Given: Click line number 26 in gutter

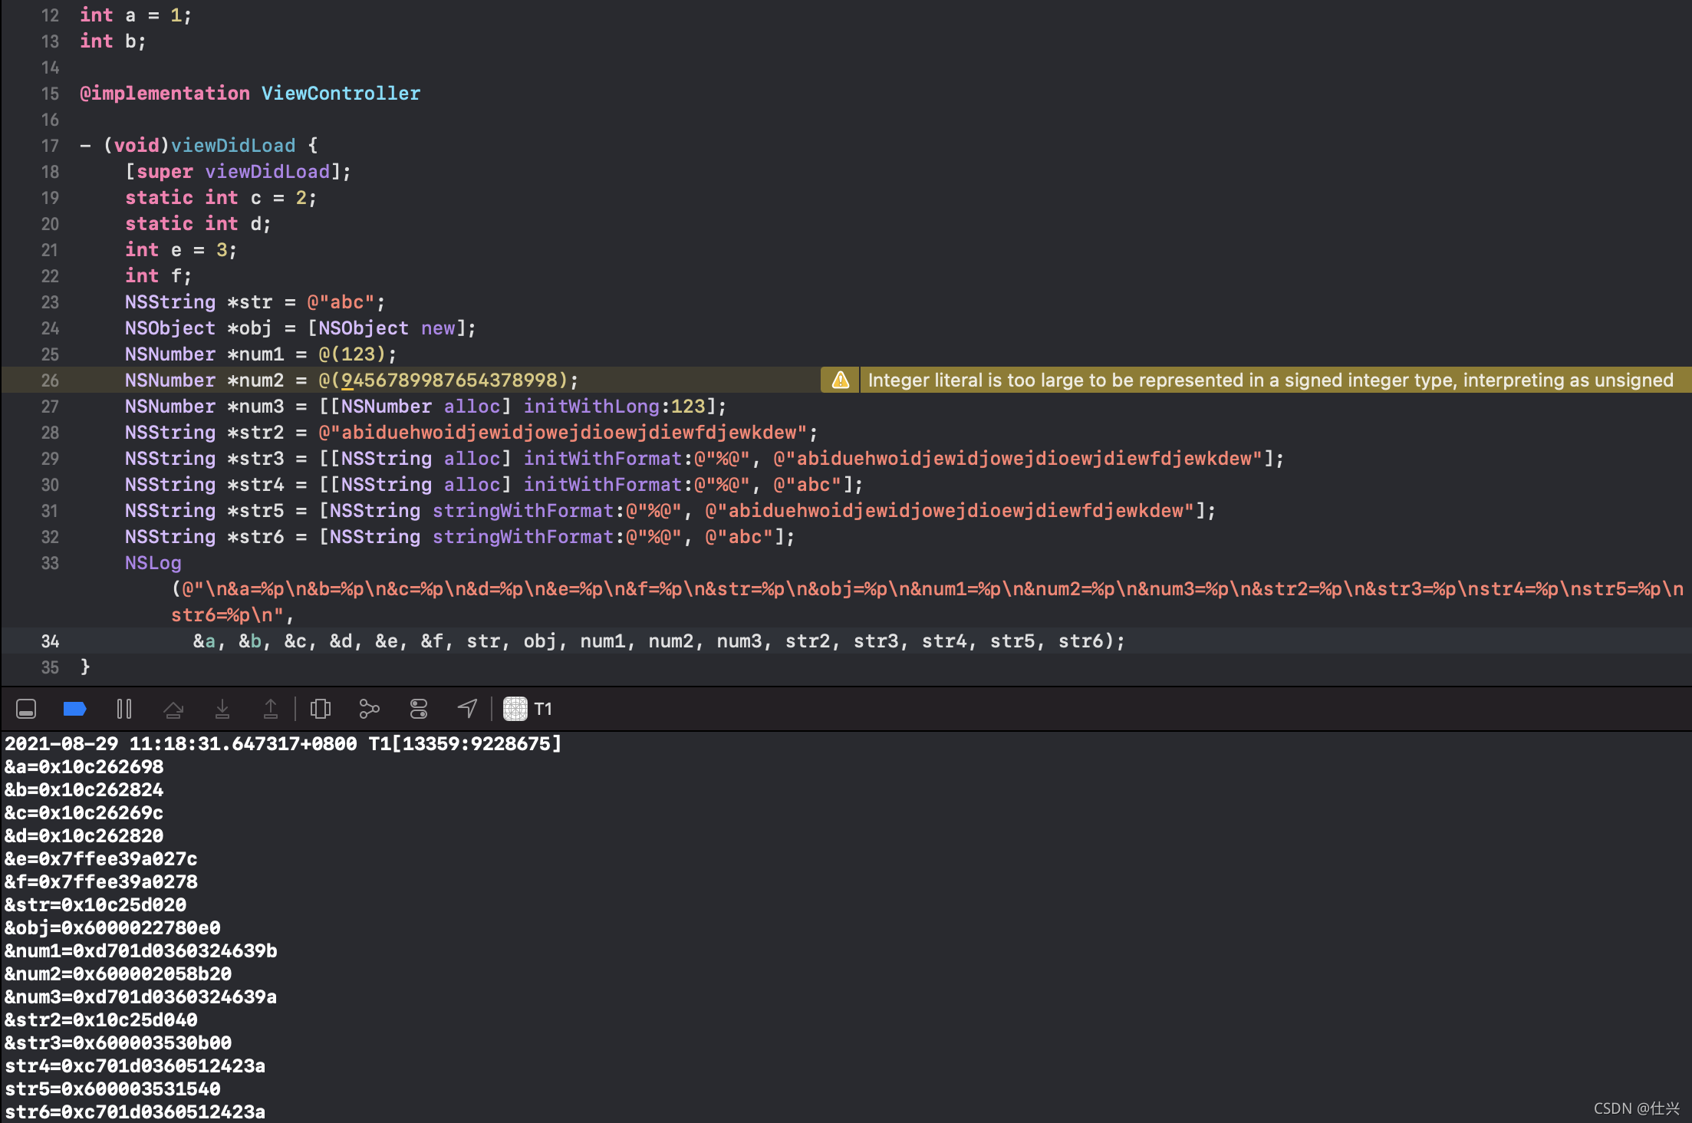Looking at the screenshot, I should click(x=50, y=380).
